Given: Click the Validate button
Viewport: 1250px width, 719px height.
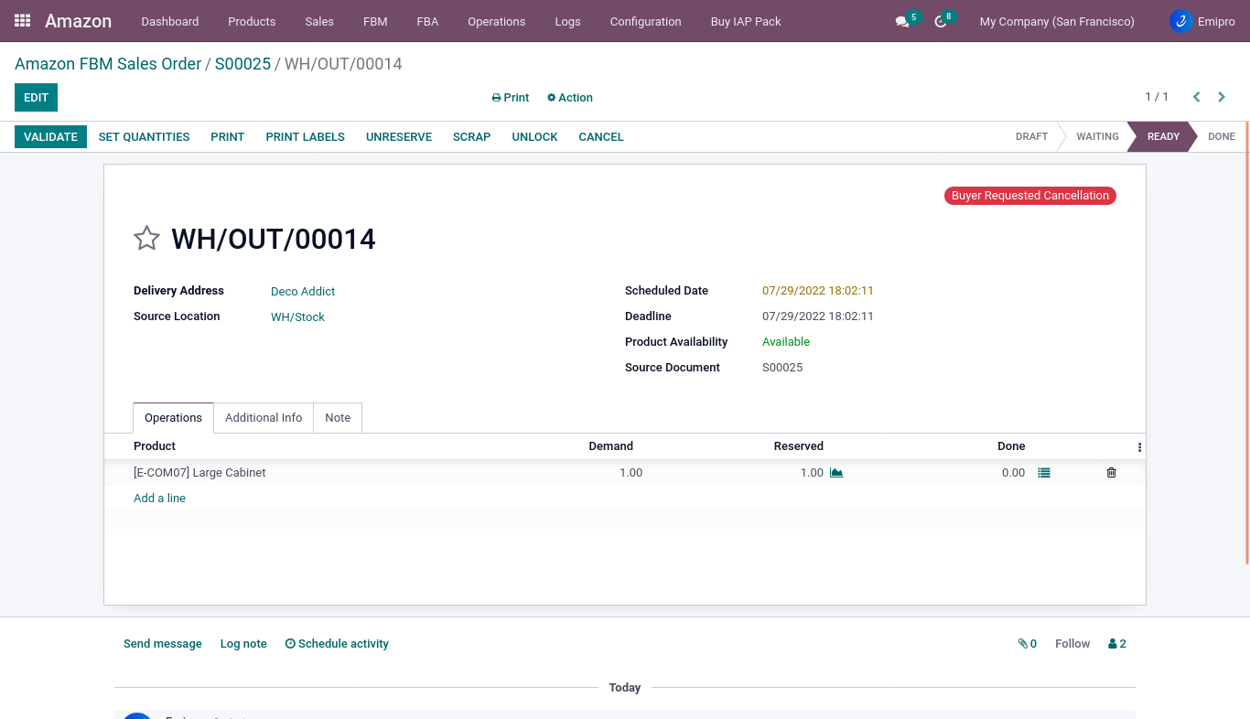Looking at the screenshot, I should (50, 137).
